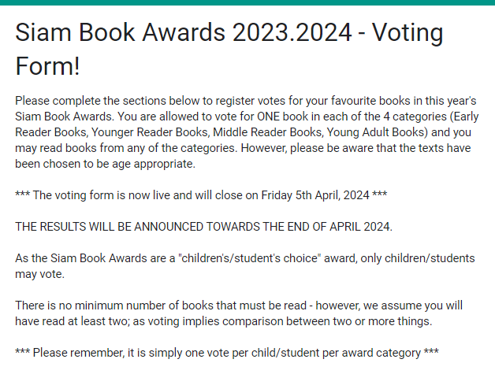Click the "voting form is now live" line
The width and height of the screenshot is (495, 374).
(x=201, y=195)
